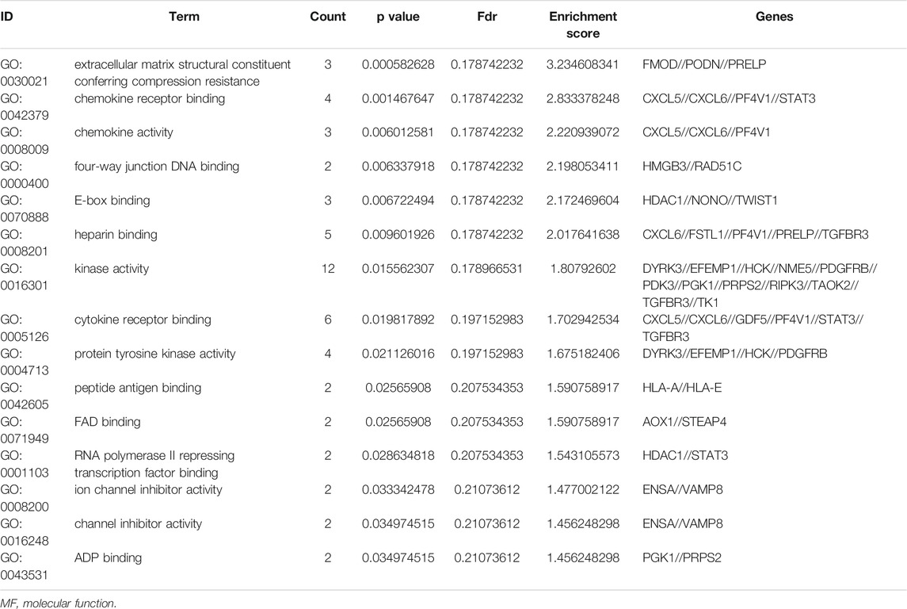907x609 pixels.
Task: Click term 'chemokine receptor binding'
Action: (x=149, y=99)
